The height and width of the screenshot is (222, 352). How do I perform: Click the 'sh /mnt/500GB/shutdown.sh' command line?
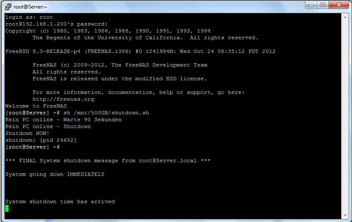(77, 113)
